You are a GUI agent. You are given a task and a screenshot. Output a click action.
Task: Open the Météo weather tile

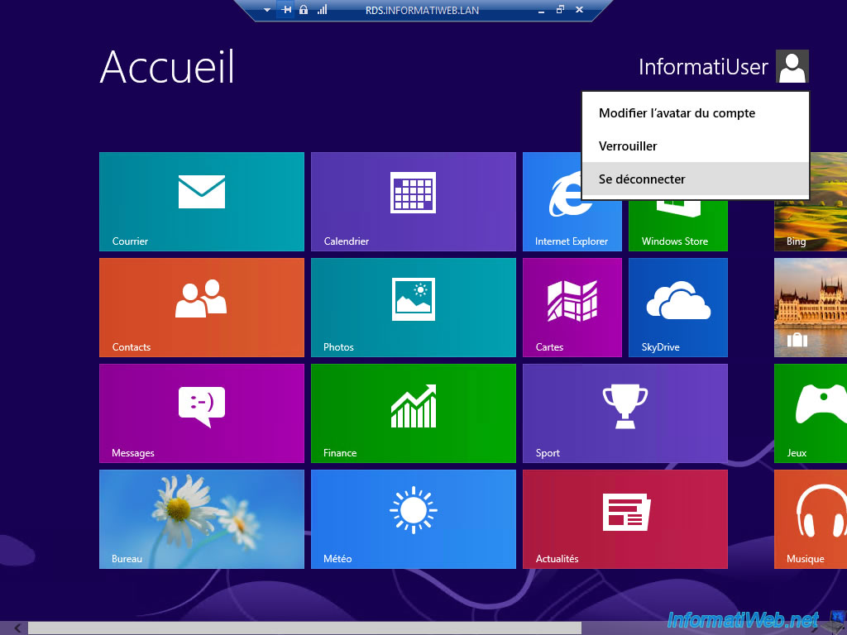pos(414,519)
